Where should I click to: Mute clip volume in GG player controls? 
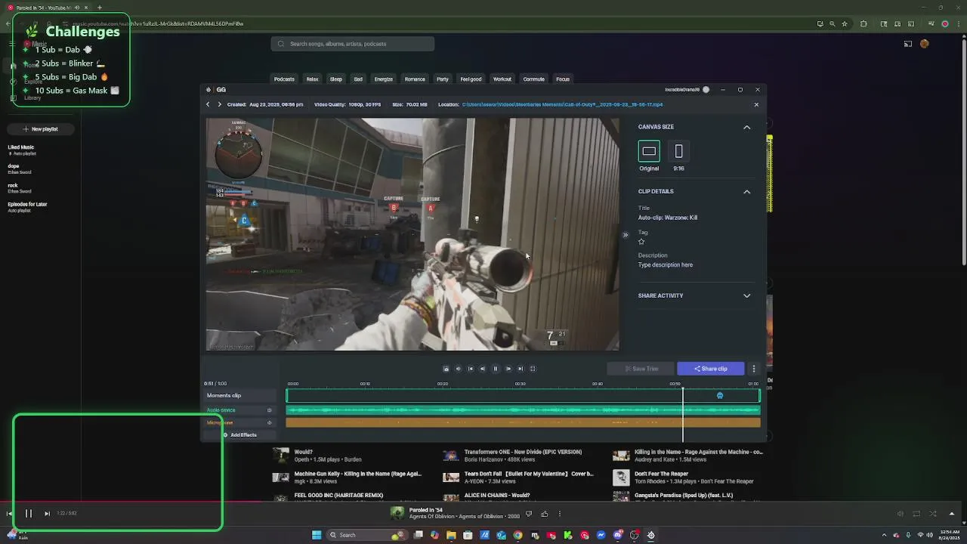(458, 369)
